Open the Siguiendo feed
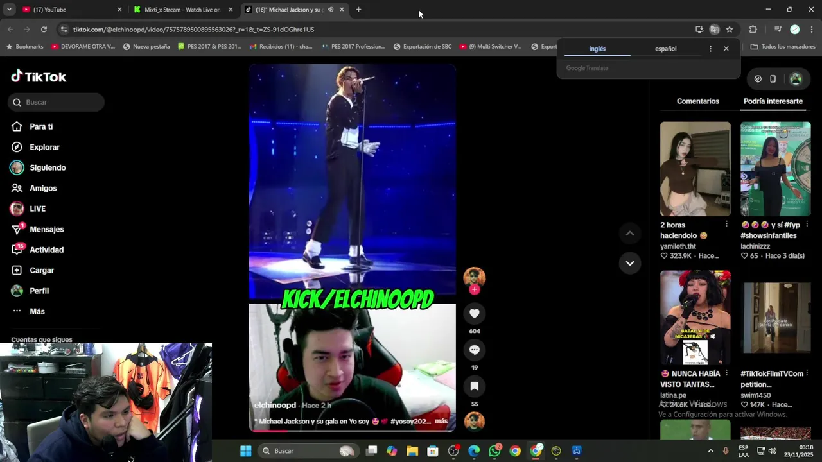 coord(48,167)
